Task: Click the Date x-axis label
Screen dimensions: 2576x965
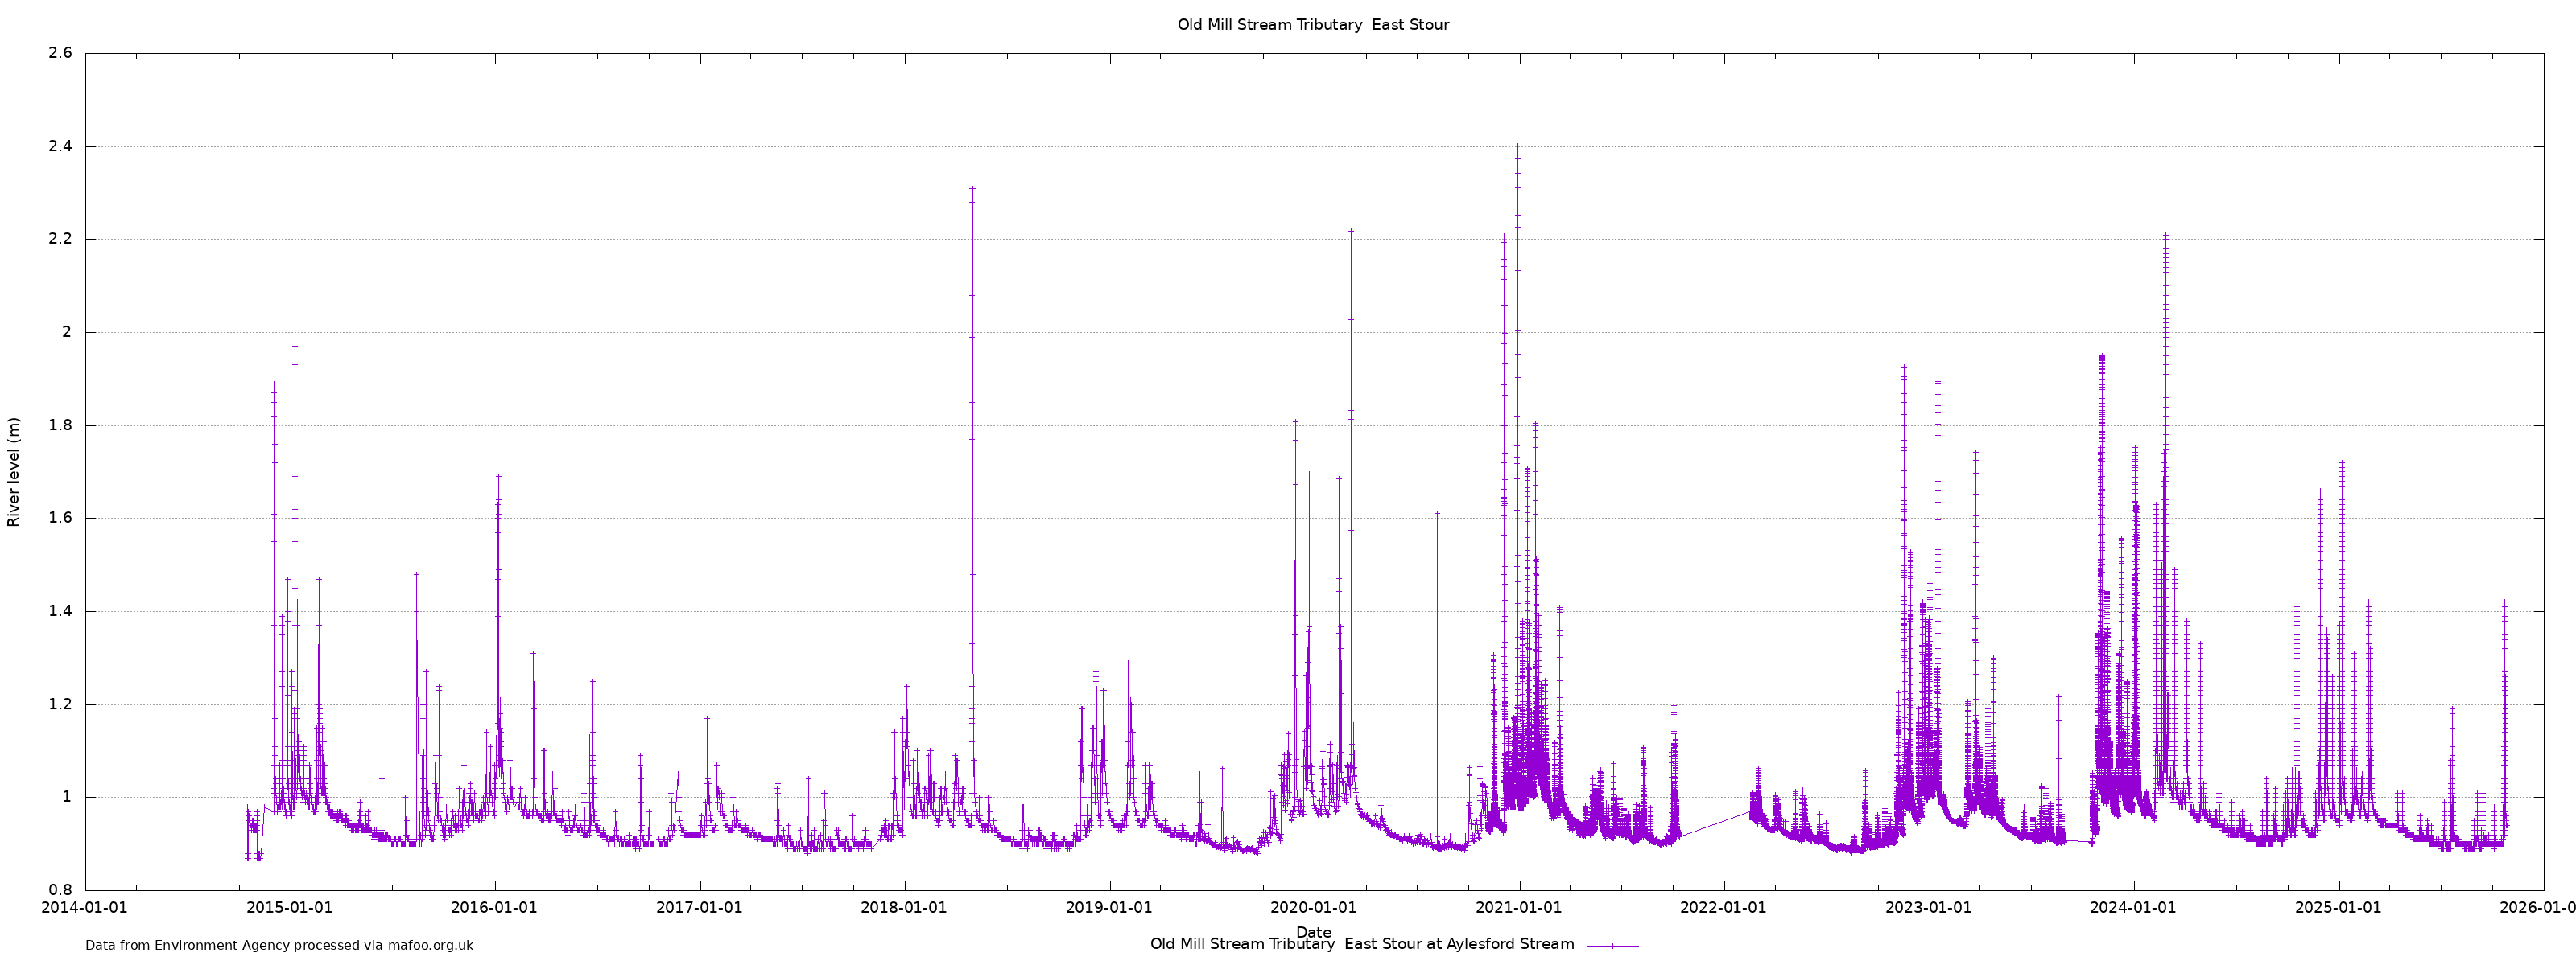Action: [x=1313, y=932]
